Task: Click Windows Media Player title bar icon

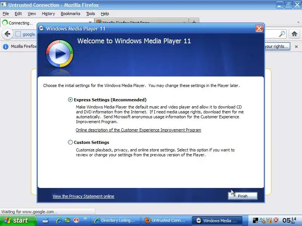Action: tap(42, 29)
